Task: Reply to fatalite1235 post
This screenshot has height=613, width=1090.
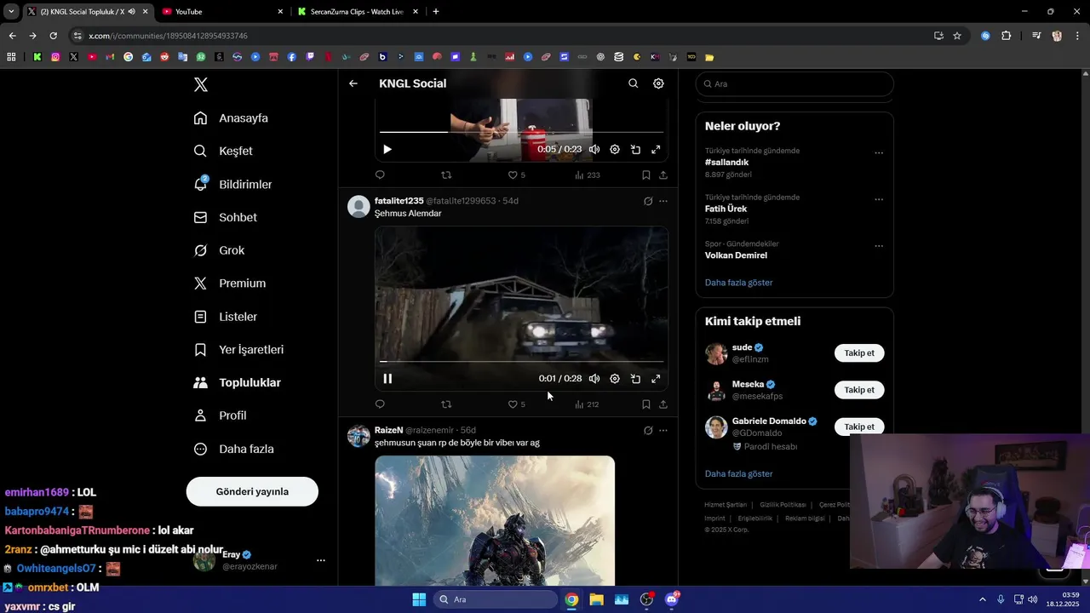Action: pos(380,404)
